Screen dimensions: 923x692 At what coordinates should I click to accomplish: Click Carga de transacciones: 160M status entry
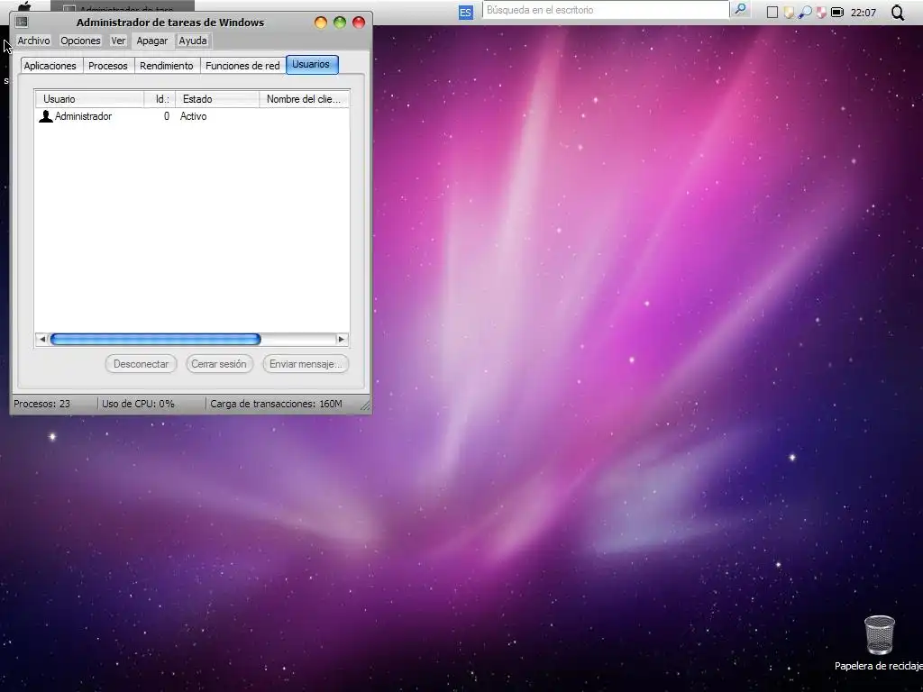[276, 404]
